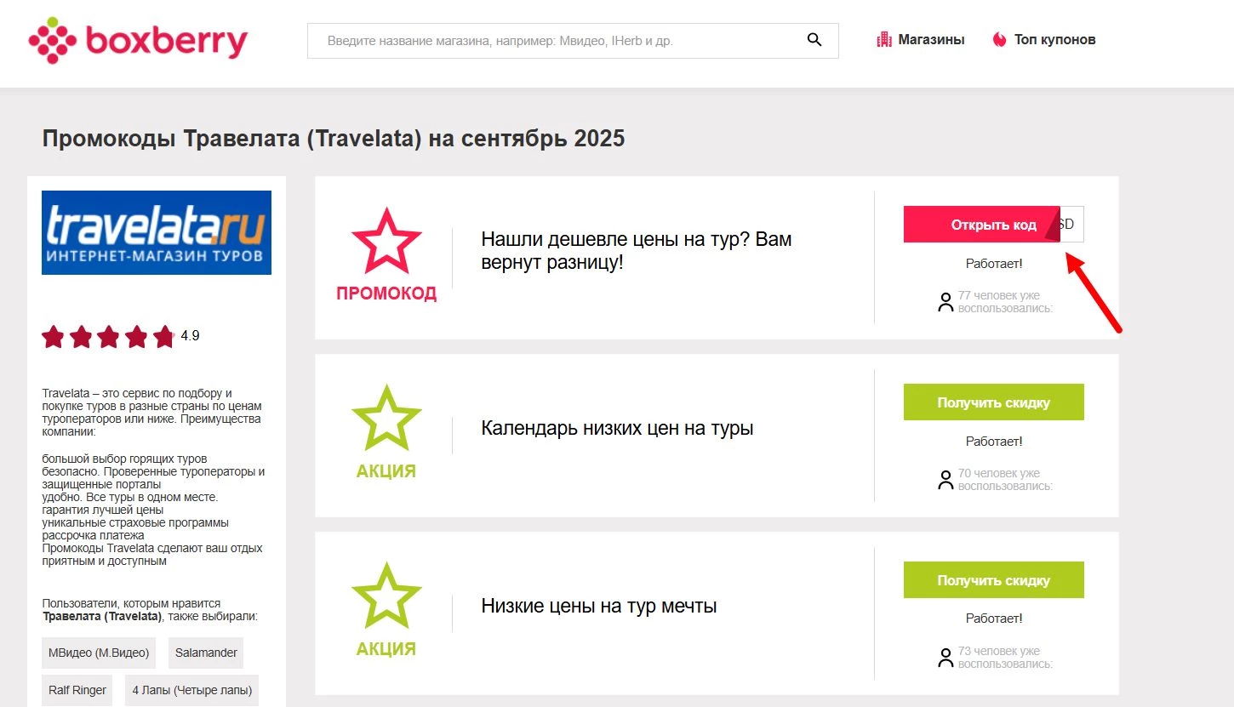1234x707 pixels.
Task: Open the 4 Лапы (Четыре лапы) link
Action: (x=191, y=690)
